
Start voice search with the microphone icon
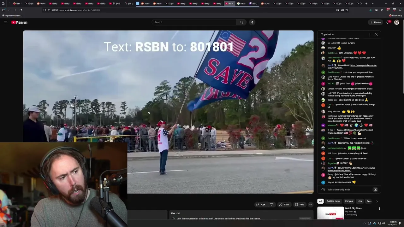[252, 22]
